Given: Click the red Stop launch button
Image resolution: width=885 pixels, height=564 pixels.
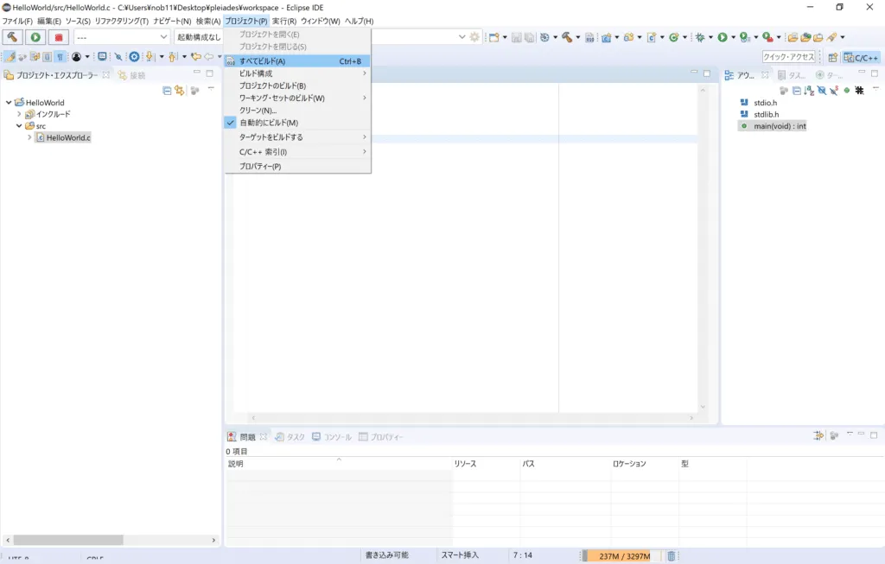Looking at the screenshot, I should (59, 37).
